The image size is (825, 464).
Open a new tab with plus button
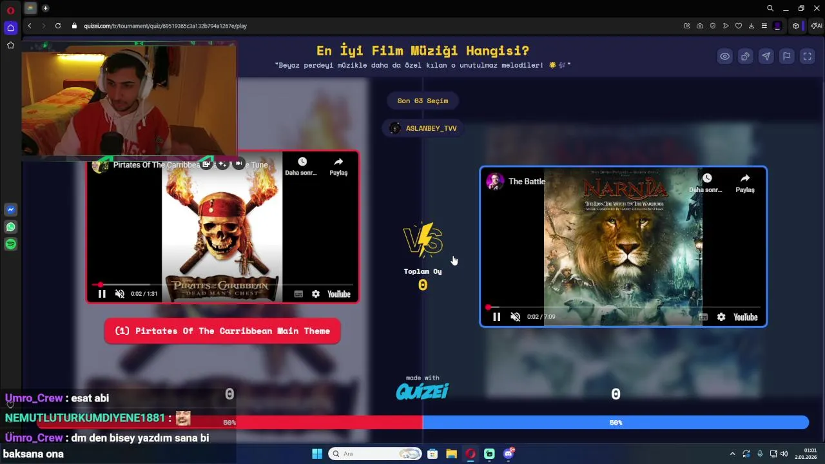point(45,8)
